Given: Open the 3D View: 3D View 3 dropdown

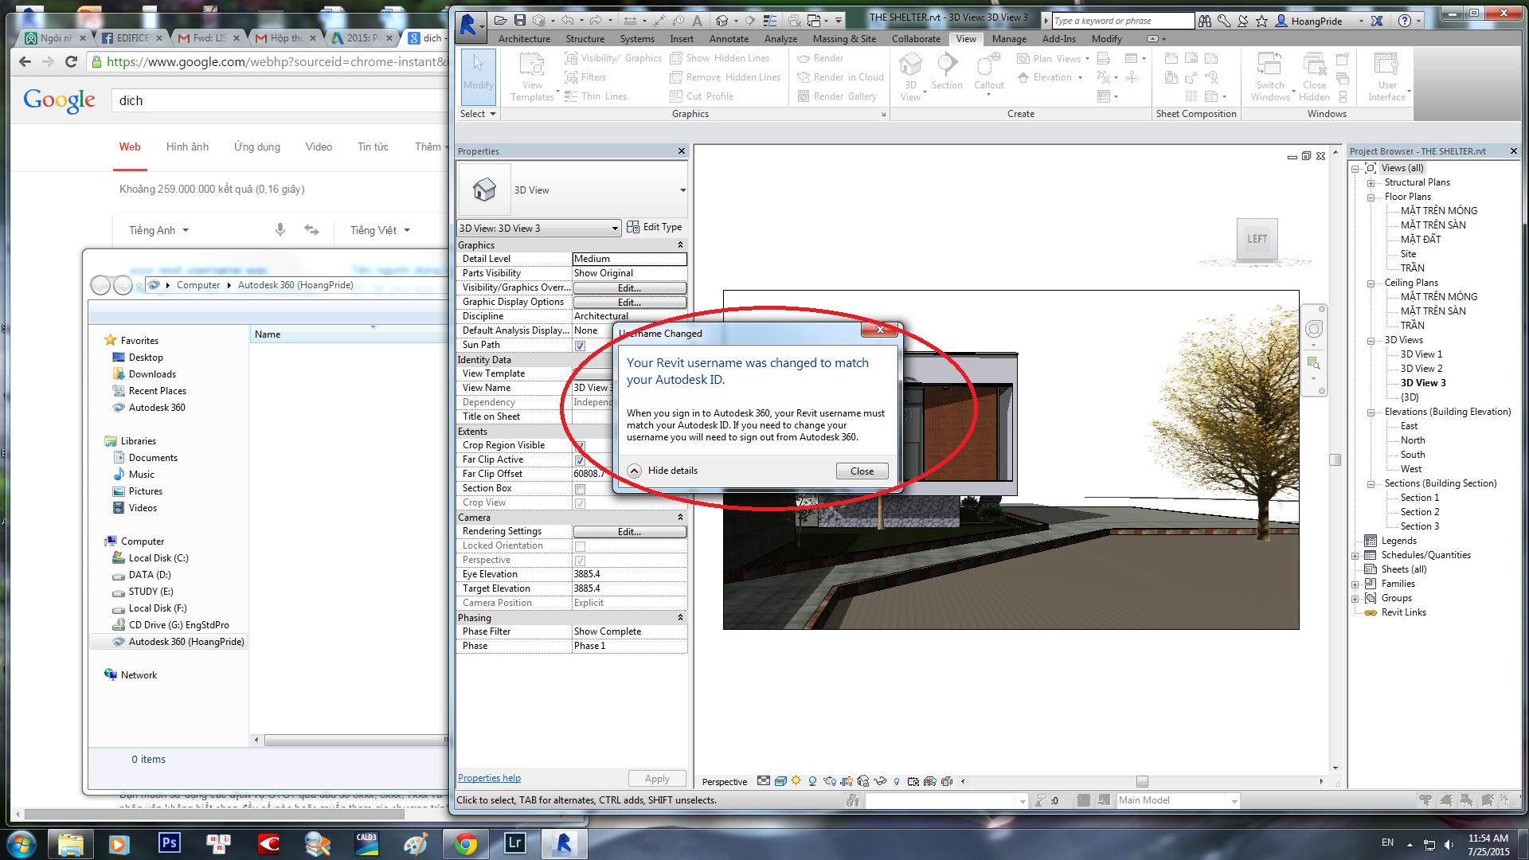Looking at the screenshot, I should pyautogui.click(x=538, y=229).
